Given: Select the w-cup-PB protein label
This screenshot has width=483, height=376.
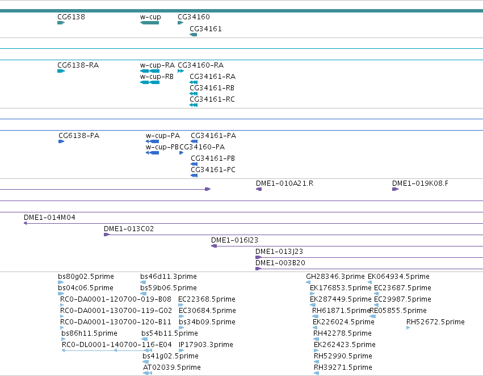Looking at the screenshot, I should (162, 147).
